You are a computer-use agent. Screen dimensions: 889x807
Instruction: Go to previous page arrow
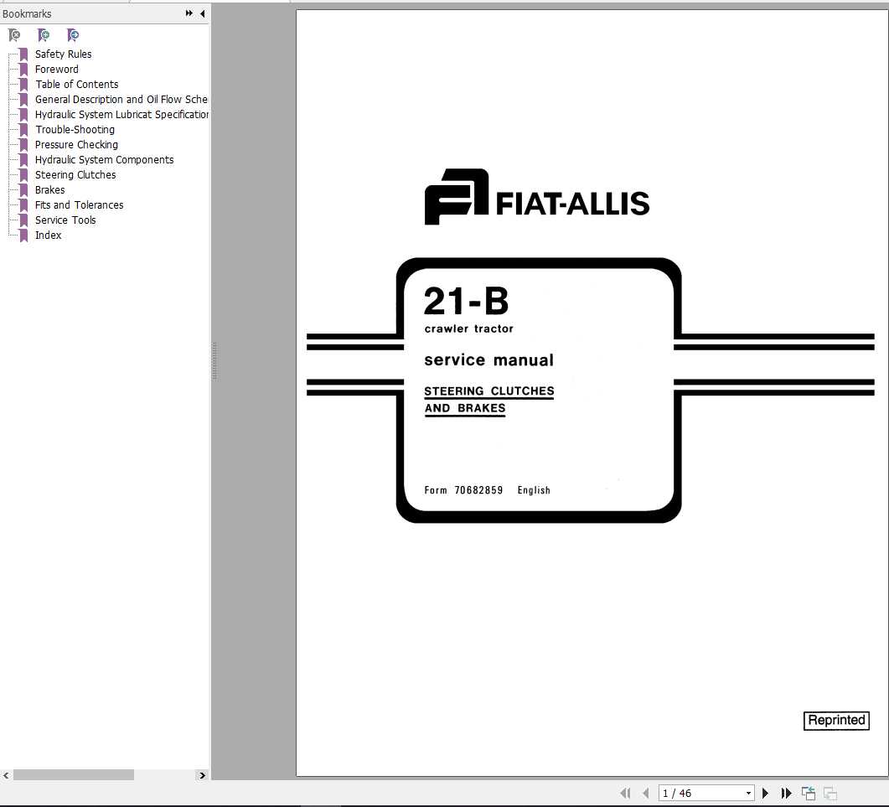pos(646,793)
